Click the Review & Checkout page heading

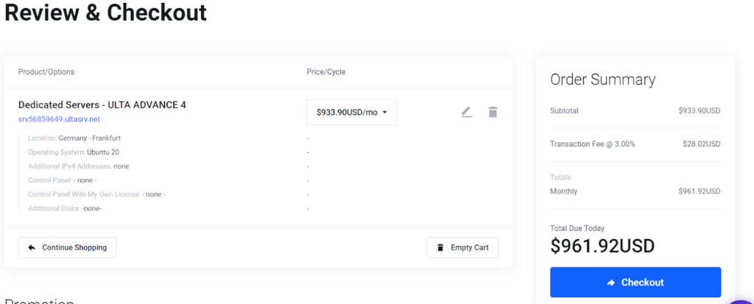[x=105, y=13]
